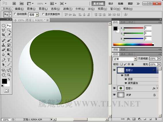Show more workspaces chevron
This screenshot has width=163, height=122.
[138, 4]
